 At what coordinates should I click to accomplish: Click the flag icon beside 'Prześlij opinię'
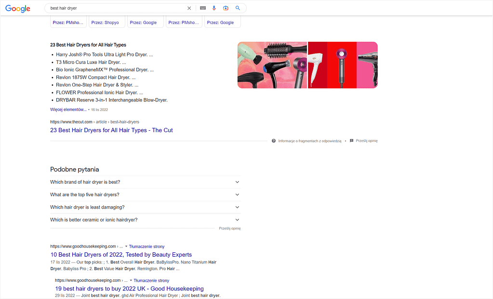pos(351,140)
